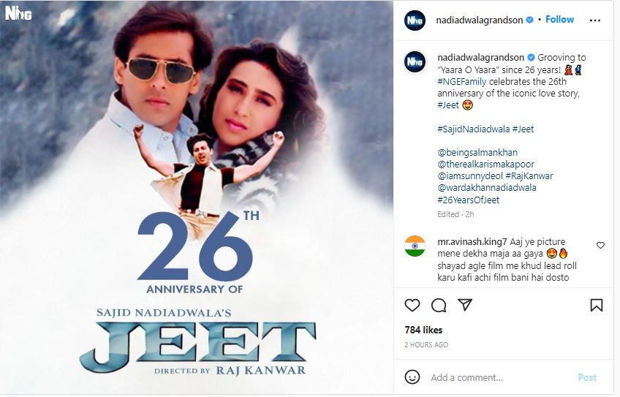This screenshot has height=397, width=620.
Task: Open the #NGEFamily hashtag
Action: coord(462,81)
